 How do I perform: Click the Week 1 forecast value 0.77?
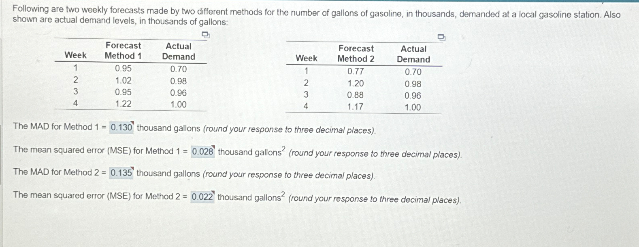point(355,71)
